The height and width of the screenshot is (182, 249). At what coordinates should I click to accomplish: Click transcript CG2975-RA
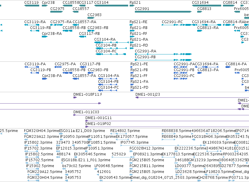[x=57, y=25]
